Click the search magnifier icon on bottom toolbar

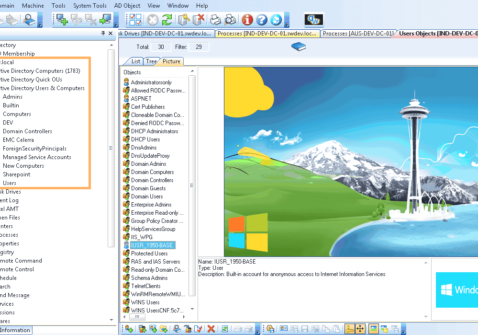point(176,329)
